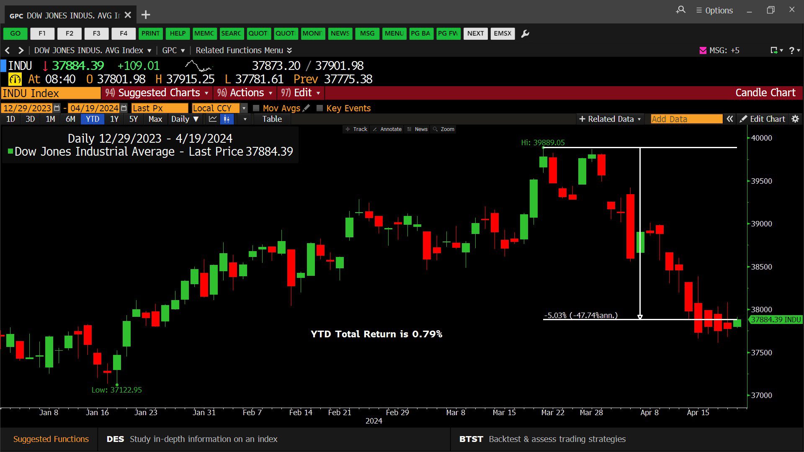Open the intraday sparkline mini chart
This screenshot has height=452, width=804.
199,66
